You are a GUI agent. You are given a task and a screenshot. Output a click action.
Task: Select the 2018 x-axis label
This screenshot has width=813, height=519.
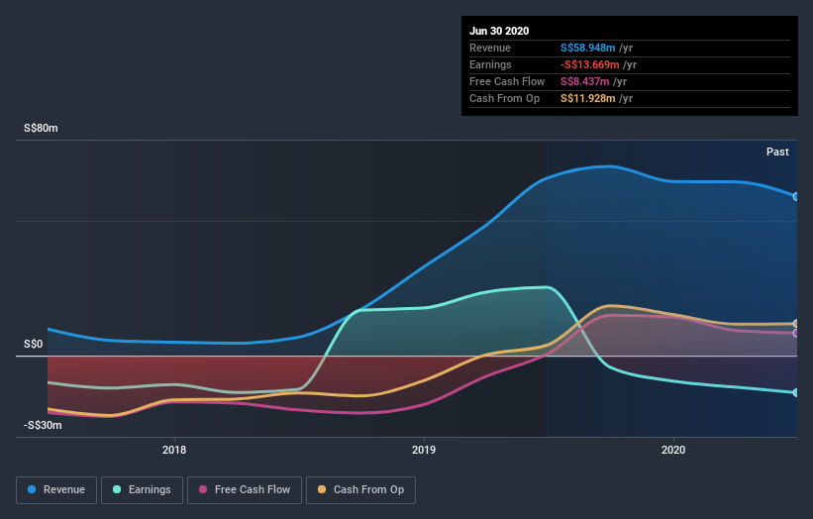click(174, 450)
